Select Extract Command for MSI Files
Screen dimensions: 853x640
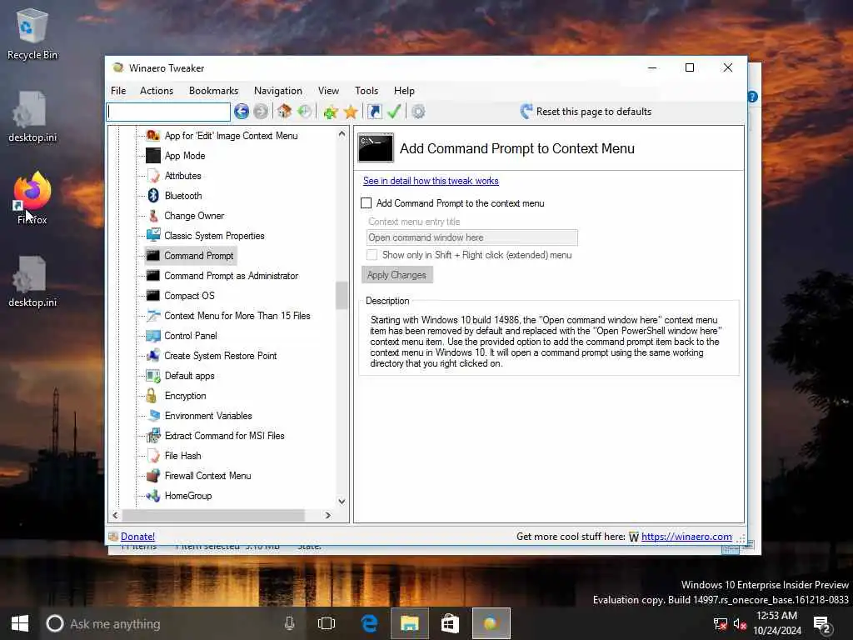point(224,436)
